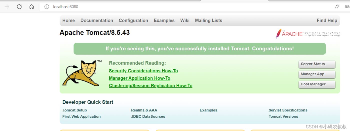Follow the JDBC DataSources link
350x131 pixels.
[148, 116]
